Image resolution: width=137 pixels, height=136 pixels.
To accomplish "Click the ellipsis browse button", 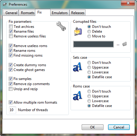I will tap(118, 45).
